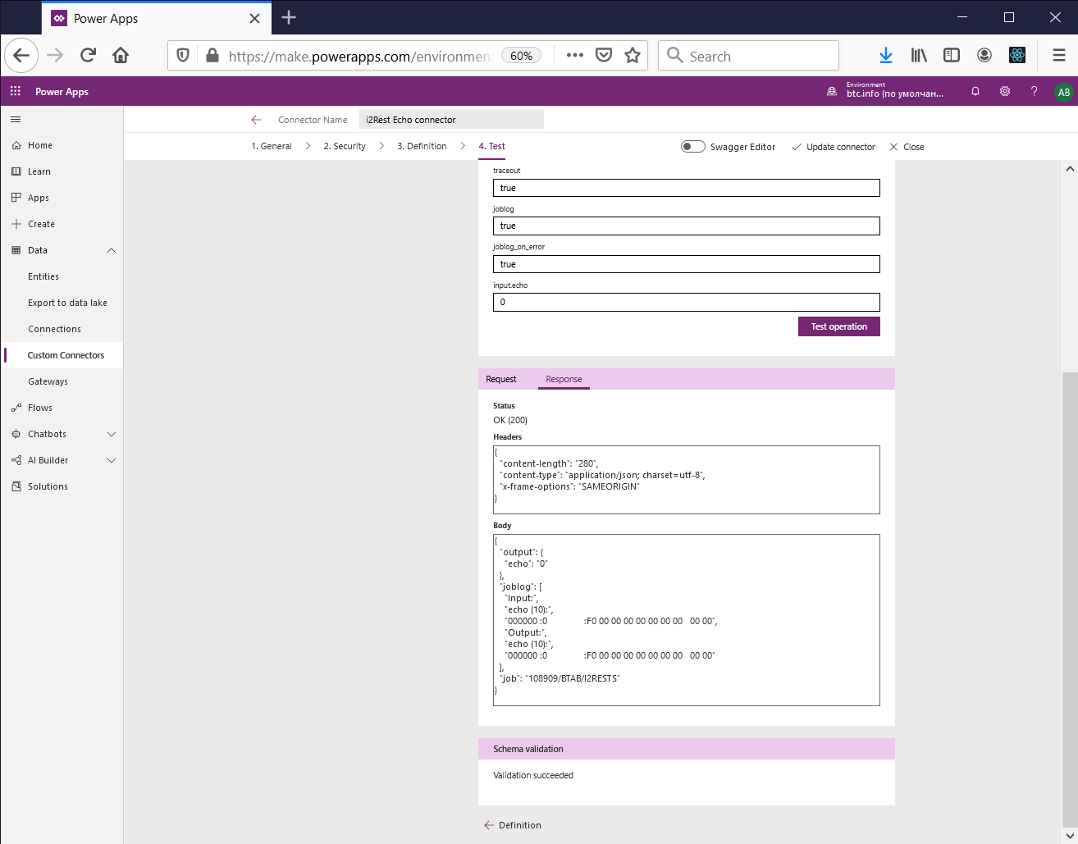Expand the AI Builder section

112,460
